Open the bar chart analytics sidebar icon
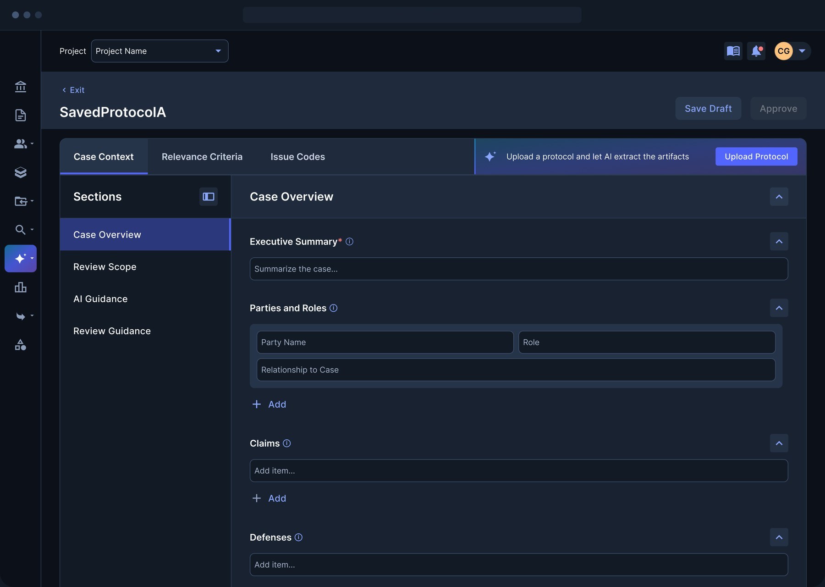 coord(21,288)
